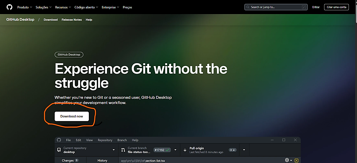
Task: Click the Criar uma conta button
Action: tap(336, 7)
